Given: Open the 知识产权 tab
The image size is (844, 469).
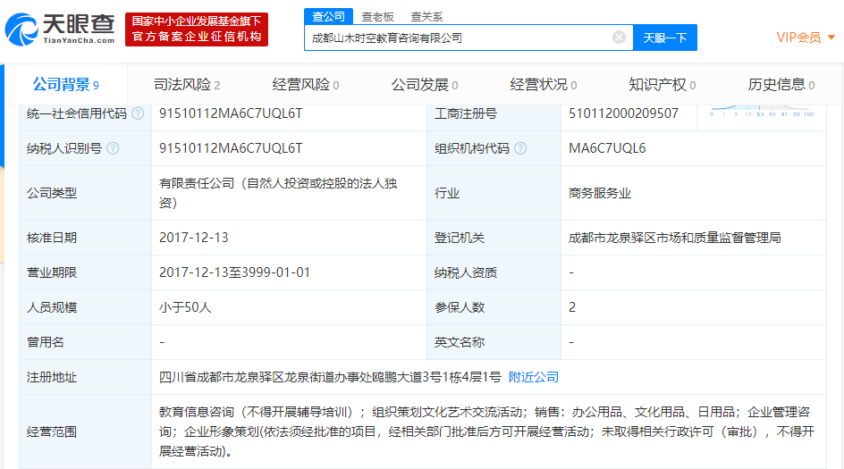Looking at the screenshot, I should click(662, 85).
